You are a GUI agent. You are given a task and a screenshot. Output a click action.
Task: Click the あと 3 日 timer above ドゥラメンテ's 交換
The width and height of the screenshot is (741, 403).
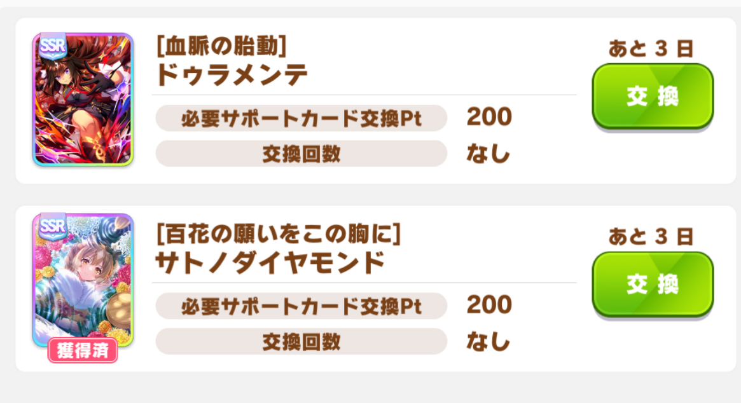click(651, 49)
